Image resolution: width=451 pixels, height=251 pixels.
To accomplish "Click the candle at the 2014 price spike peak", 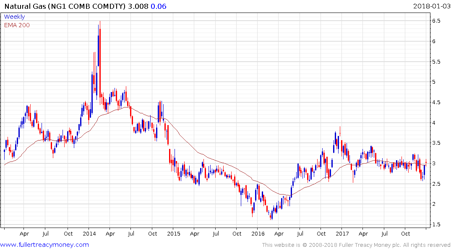I will pyautogui.click(x=100, y=63).
